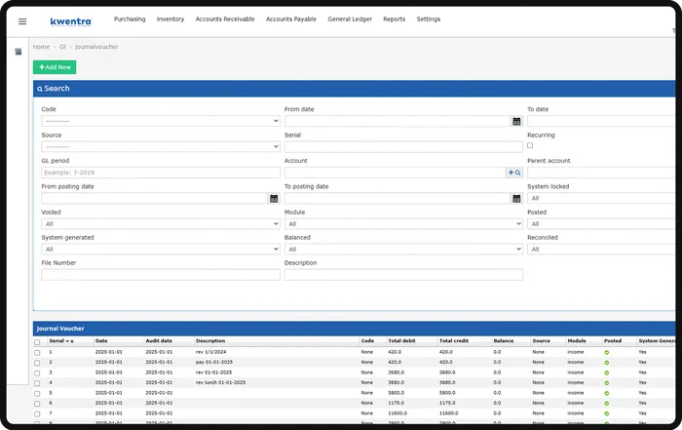Open the General Ledger menu
The width and height of the screenshot is (682, 430).
(x=350, y=20)
